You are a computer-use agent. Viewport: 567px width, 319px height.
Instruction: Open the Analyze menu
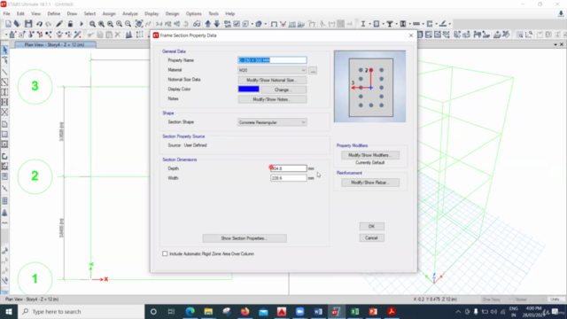tap(130, 14)
